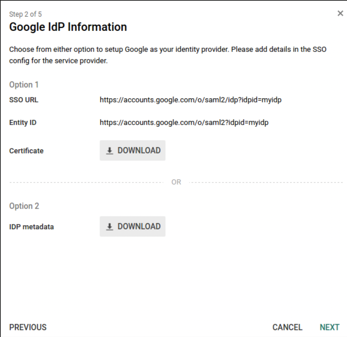
Task: Click the Option 1 section label
Action: pyautogui.click(x=24, y=85)
